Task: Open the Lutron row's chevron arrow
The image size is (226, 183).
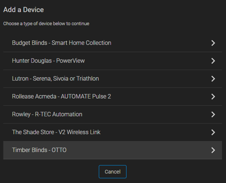Action: pos(213,79)
